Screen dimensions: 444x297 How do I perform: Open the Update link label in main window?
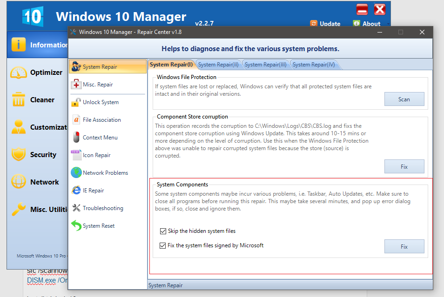(330, 24)
